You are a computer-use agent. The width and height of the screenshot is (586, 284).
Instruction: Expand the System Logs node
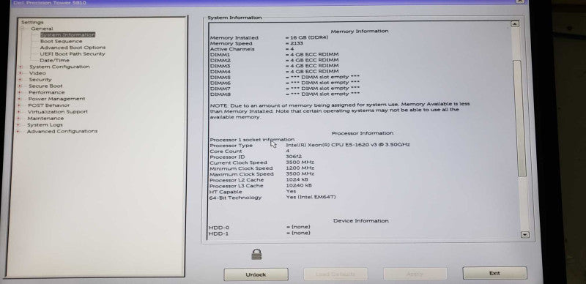18,125
